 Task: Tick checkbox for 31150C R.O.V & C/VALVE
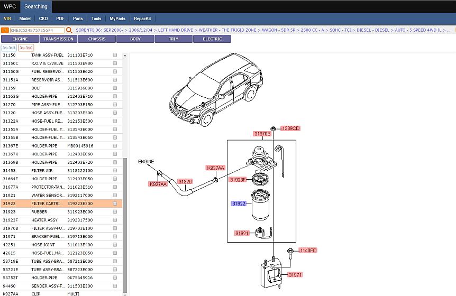[115, 63]
